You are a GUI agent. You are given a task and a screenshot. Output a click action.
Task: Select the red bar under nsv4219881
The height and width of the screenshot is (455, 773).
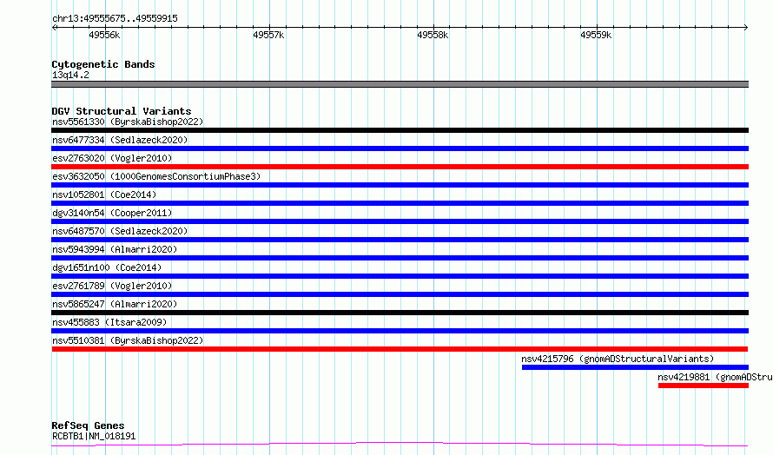[x=704, y=386]
